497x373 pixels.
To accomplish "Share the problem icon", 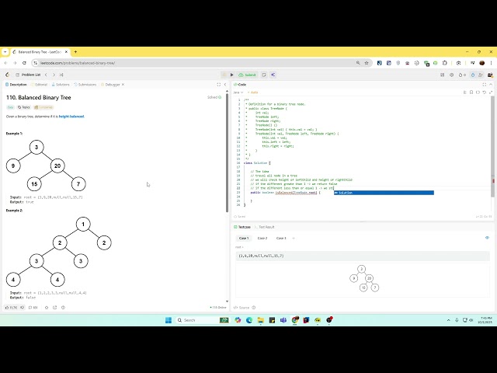I will pyautogui.click(x=55, y=308).
